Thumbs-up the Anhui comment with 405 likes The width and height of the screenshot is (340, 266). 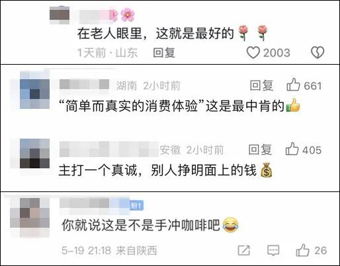pos(292,149)
